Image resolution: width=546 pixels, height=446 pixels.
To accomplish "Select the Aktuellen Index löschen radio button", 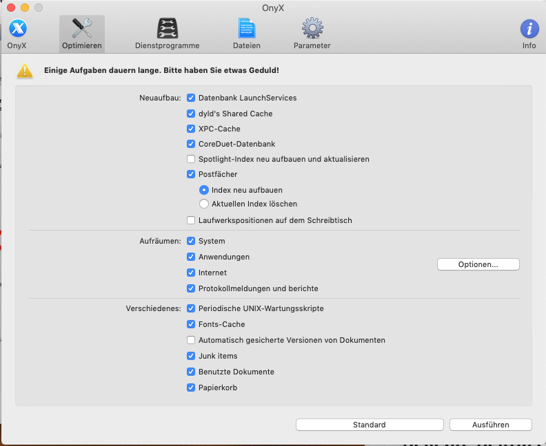I will click(x=203, y=204).
